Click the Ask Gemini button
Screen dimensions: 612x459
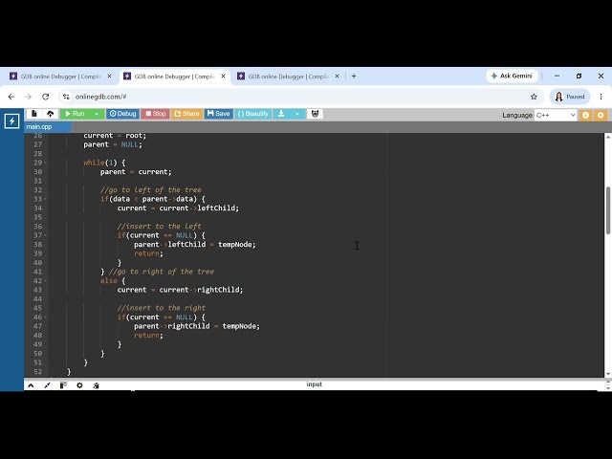click(512, 76)
